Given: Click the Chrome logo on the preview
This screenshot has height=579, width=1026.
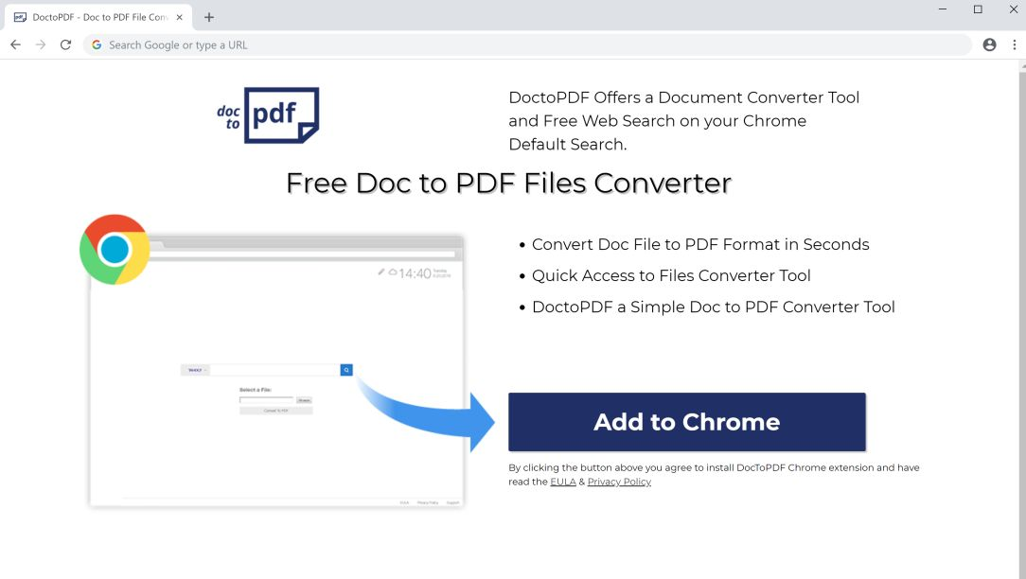Looking at the screenshot, I should [x=115, y=250].
